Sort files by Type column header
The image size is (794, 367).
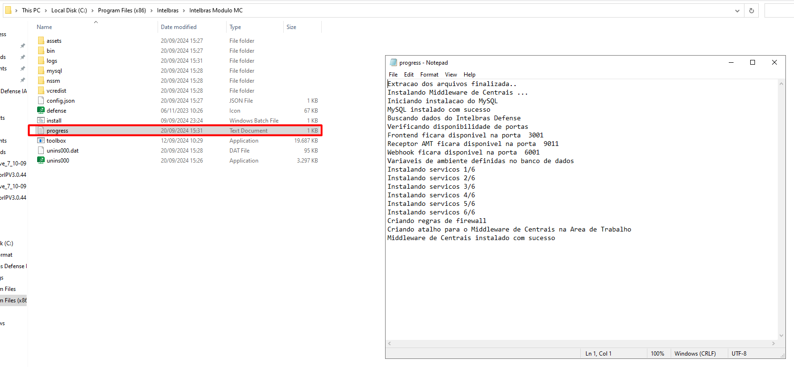click(x=235, y=27)
